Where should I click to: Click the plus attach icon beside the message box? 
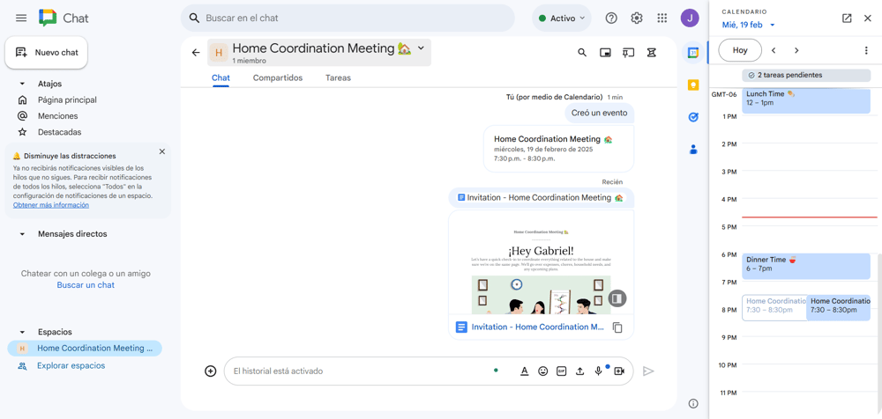tap(211, 371)
